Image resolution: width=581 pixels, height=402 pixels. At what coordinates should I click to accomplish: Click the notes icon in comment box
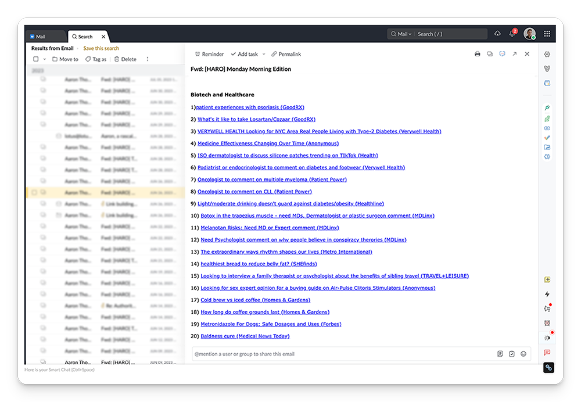pos(500,354)
